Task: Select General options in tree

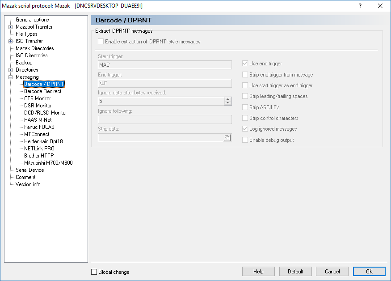Action: coord(32,20)
